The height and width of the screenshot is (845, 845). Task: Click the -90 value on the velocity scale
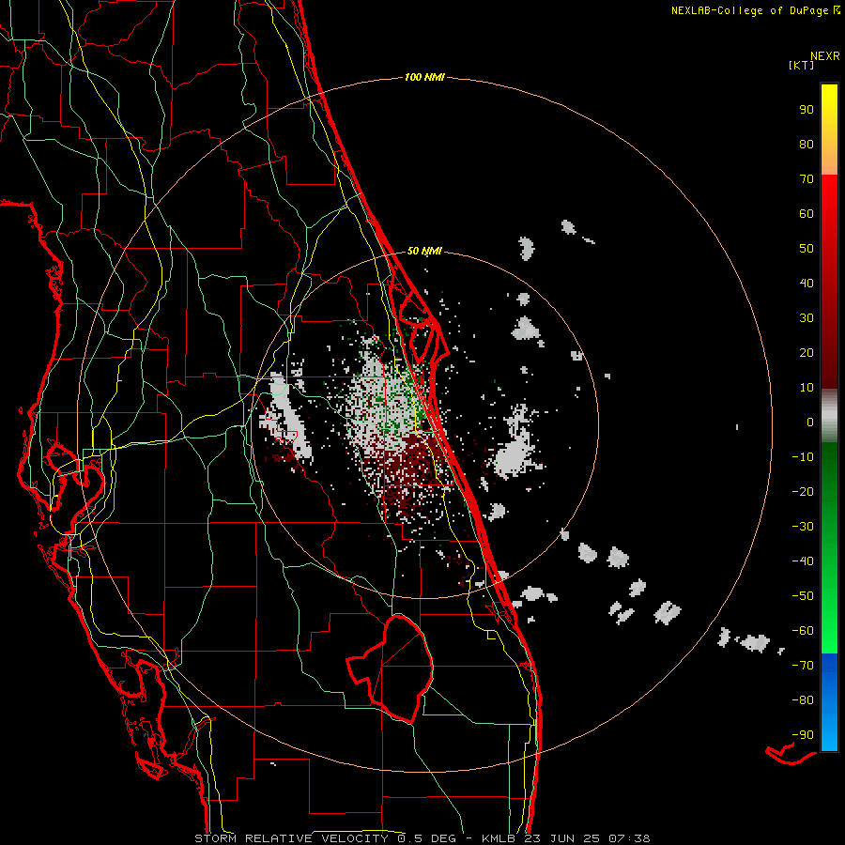[803, 735]
